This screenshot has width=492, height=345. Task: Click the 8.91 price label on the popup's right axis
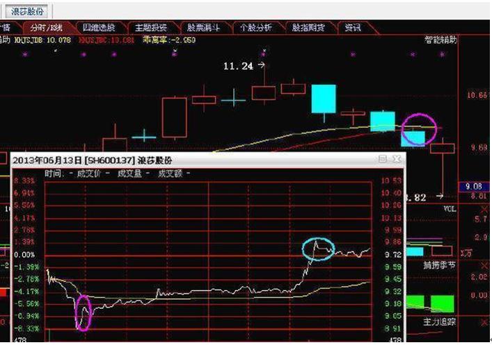tap(393, 329)
